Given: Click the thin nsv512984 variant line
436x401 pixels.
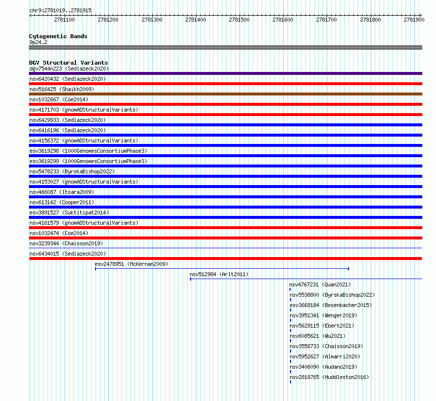Looking at the screenshot, I should [x=306, y=279].
